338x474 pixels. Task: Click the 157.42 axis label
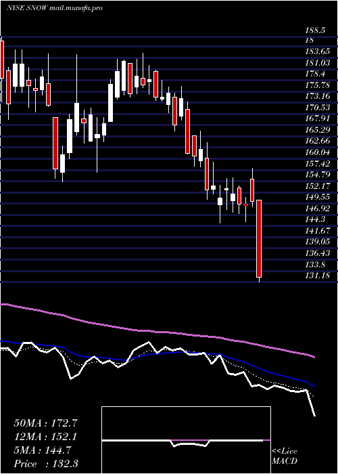[318, 164]
